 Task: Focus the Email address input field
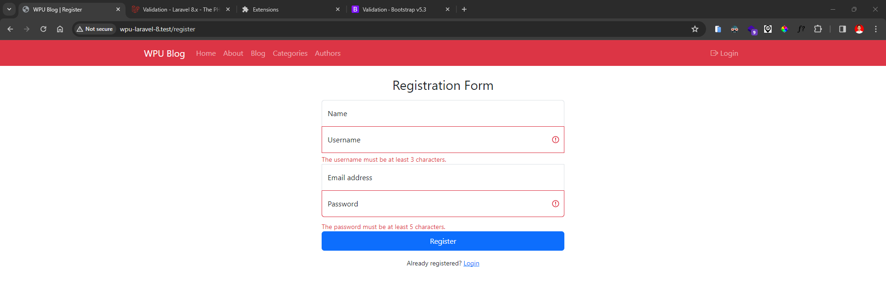click(x=443, y=177)
